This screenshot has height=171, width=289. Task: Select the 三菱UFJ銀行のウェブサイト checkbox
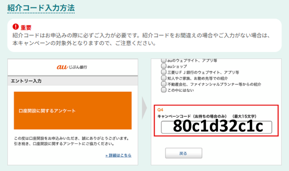click(x=163, y=72)
